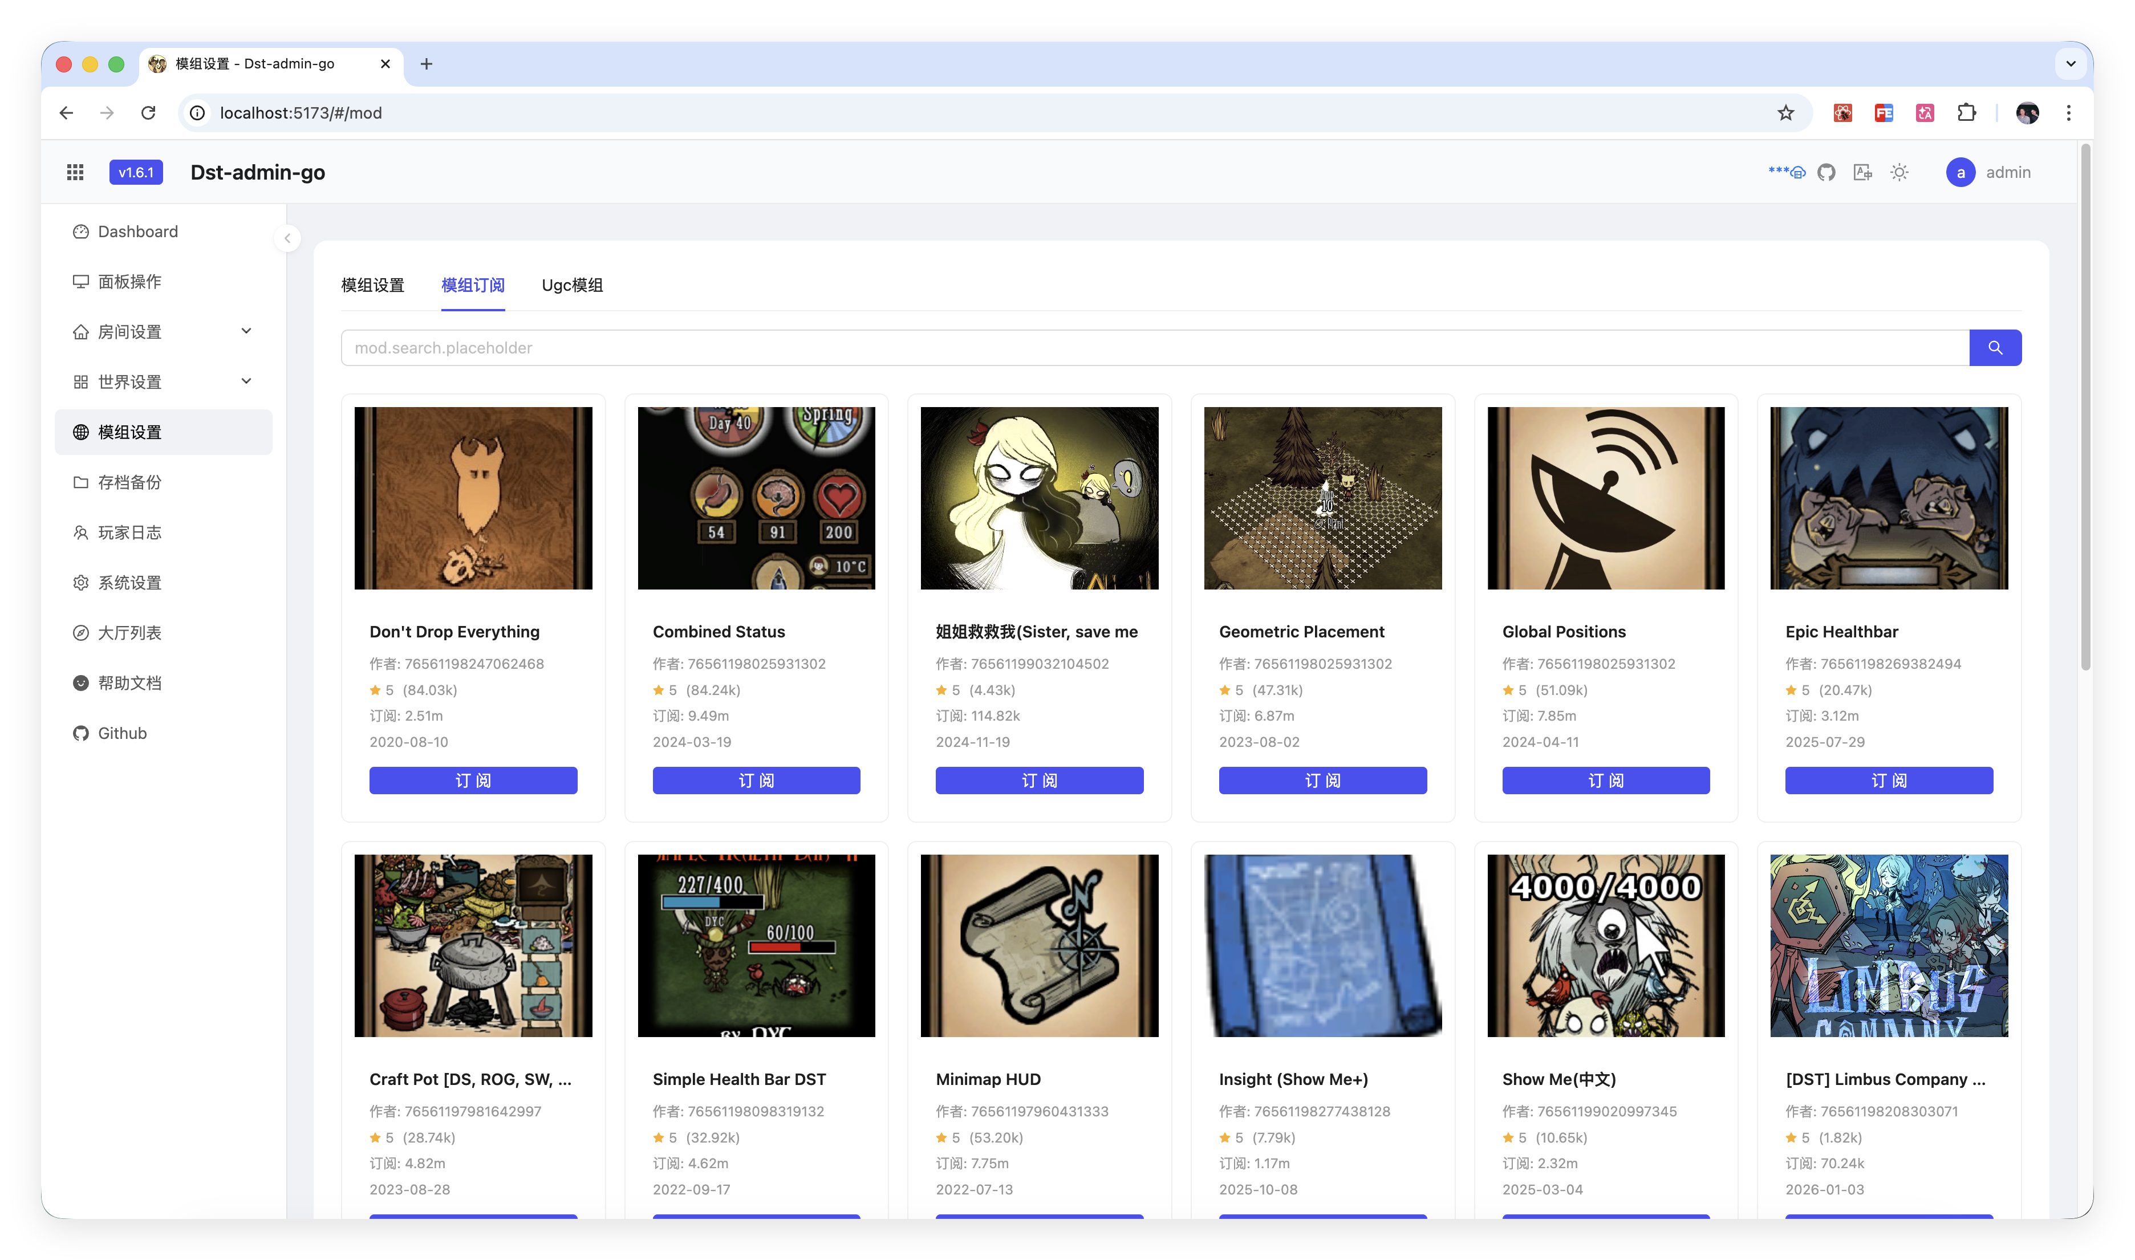This screenshot has width=2135, height=1260.
Task: Open 系统设置 in the sidebar
Action: tap(164, 583)
